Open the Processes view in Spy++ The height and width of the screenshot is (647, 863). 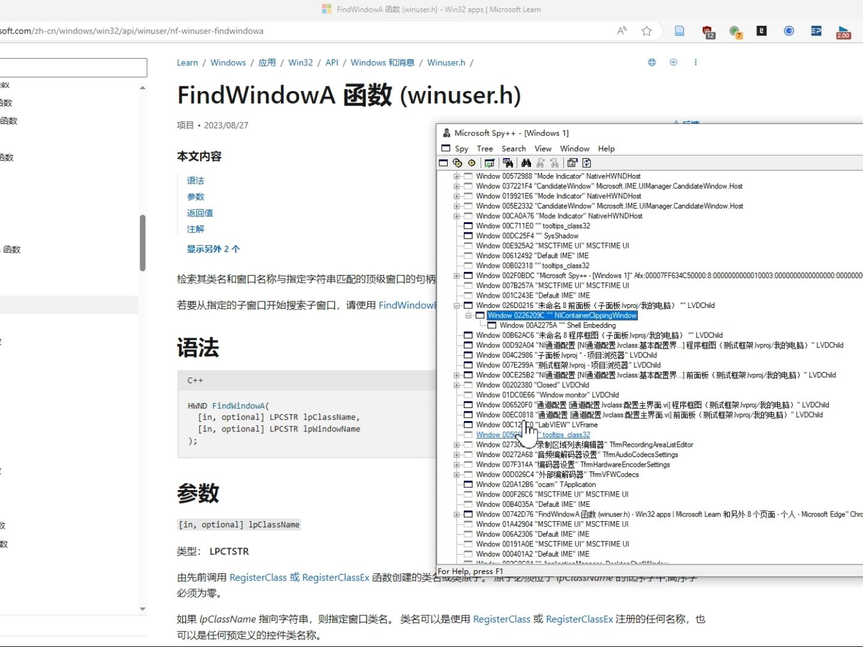(x=457, y=162)
